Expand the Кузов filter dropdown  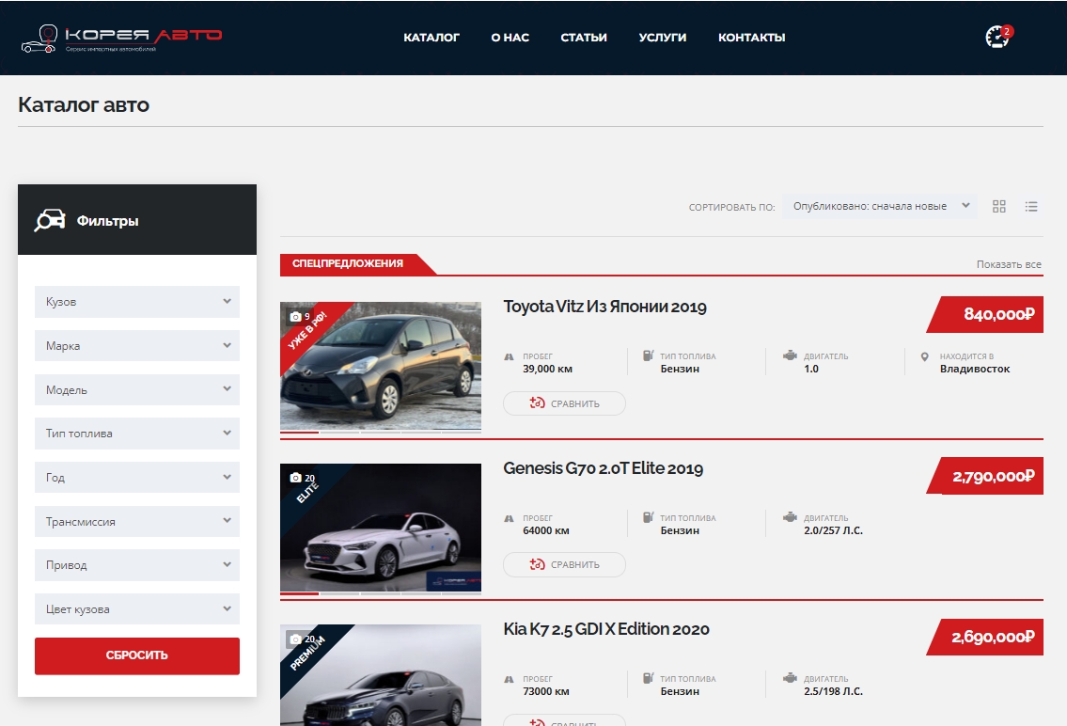coord(136,302)
